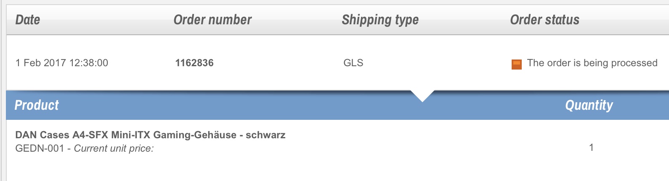This screenshot has height=181, width=669.
Task: Collapse order details using white triangle pointer
Action: [422, 96]
